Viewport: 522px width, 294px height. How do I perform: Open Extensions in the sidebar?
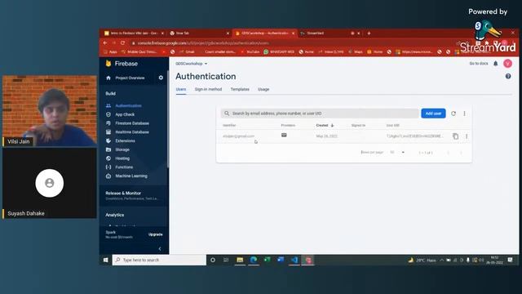[125, 140]
